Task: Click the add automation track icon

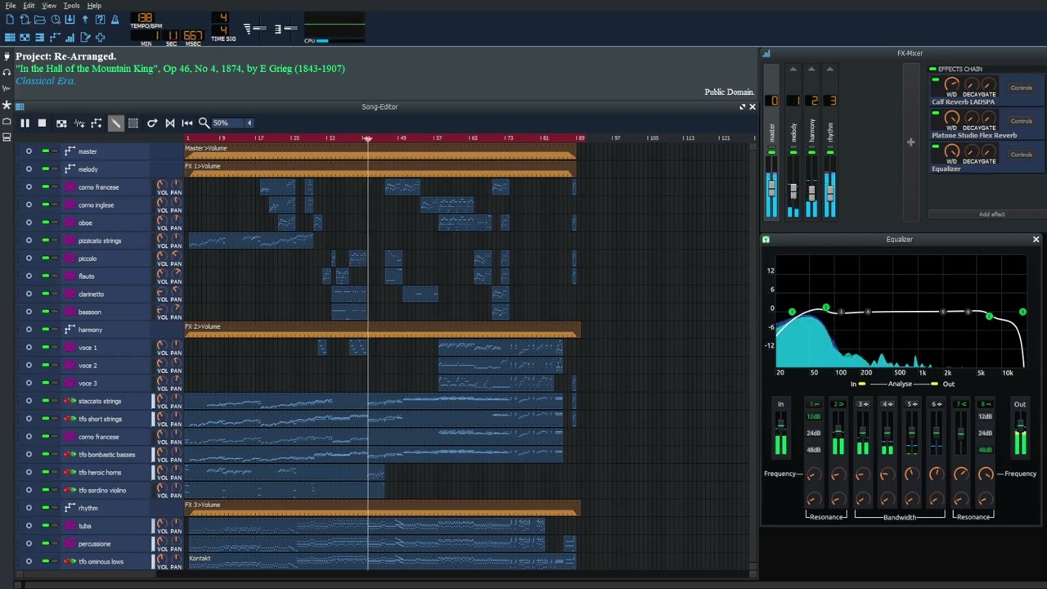Action: point(97,123)
